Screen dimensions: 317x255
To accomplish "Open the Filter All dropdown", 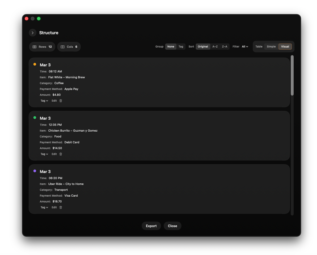I will click(245, 47).
